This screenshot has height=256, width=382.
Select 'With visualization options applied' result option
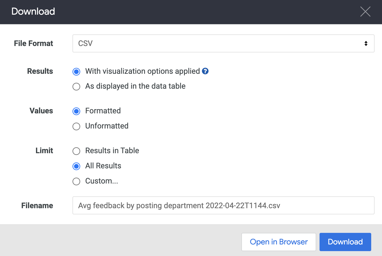pyautogui.click(x=76, y=72)
